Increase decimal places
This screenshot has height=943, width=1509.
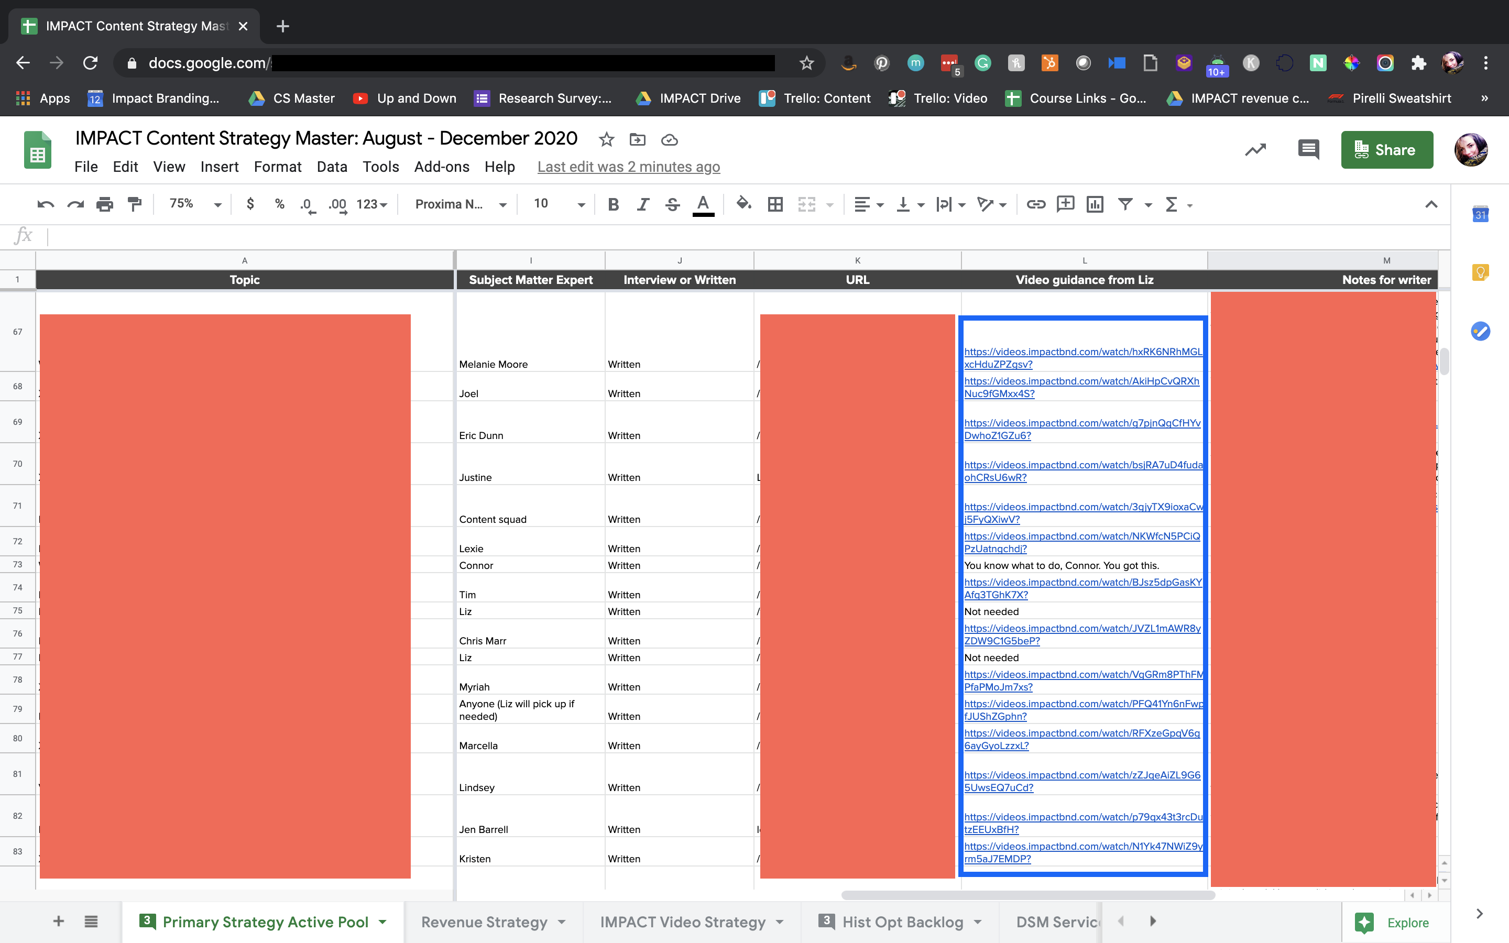point(337,204)
